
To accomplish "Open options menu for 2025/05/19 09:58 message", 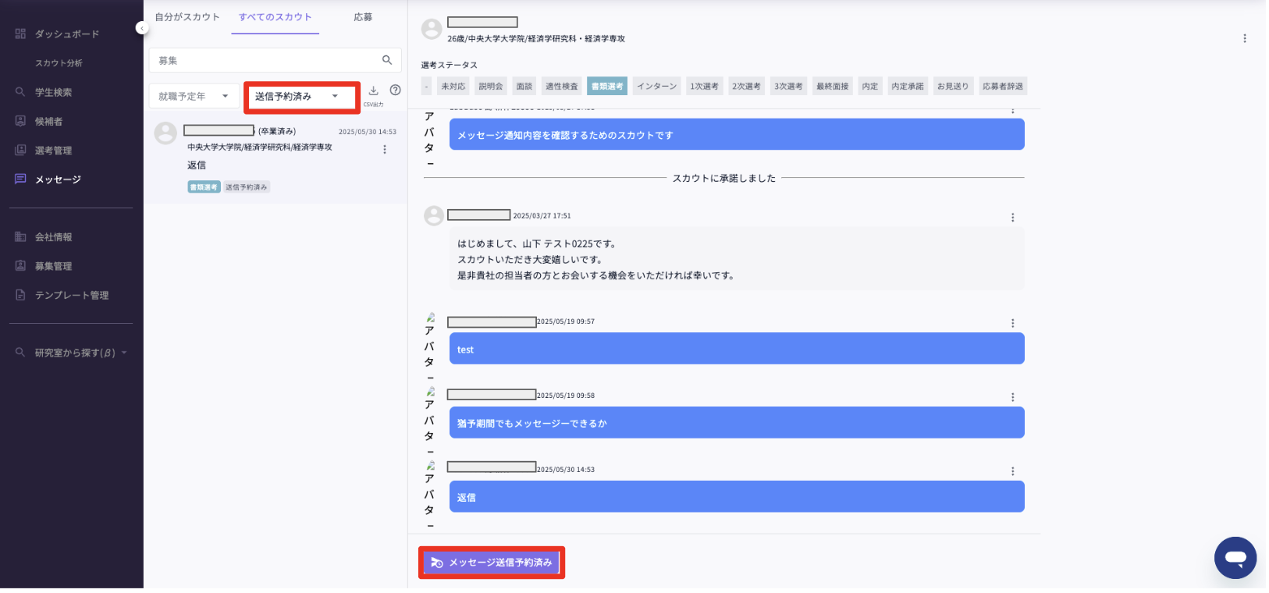I will 1013,397.
